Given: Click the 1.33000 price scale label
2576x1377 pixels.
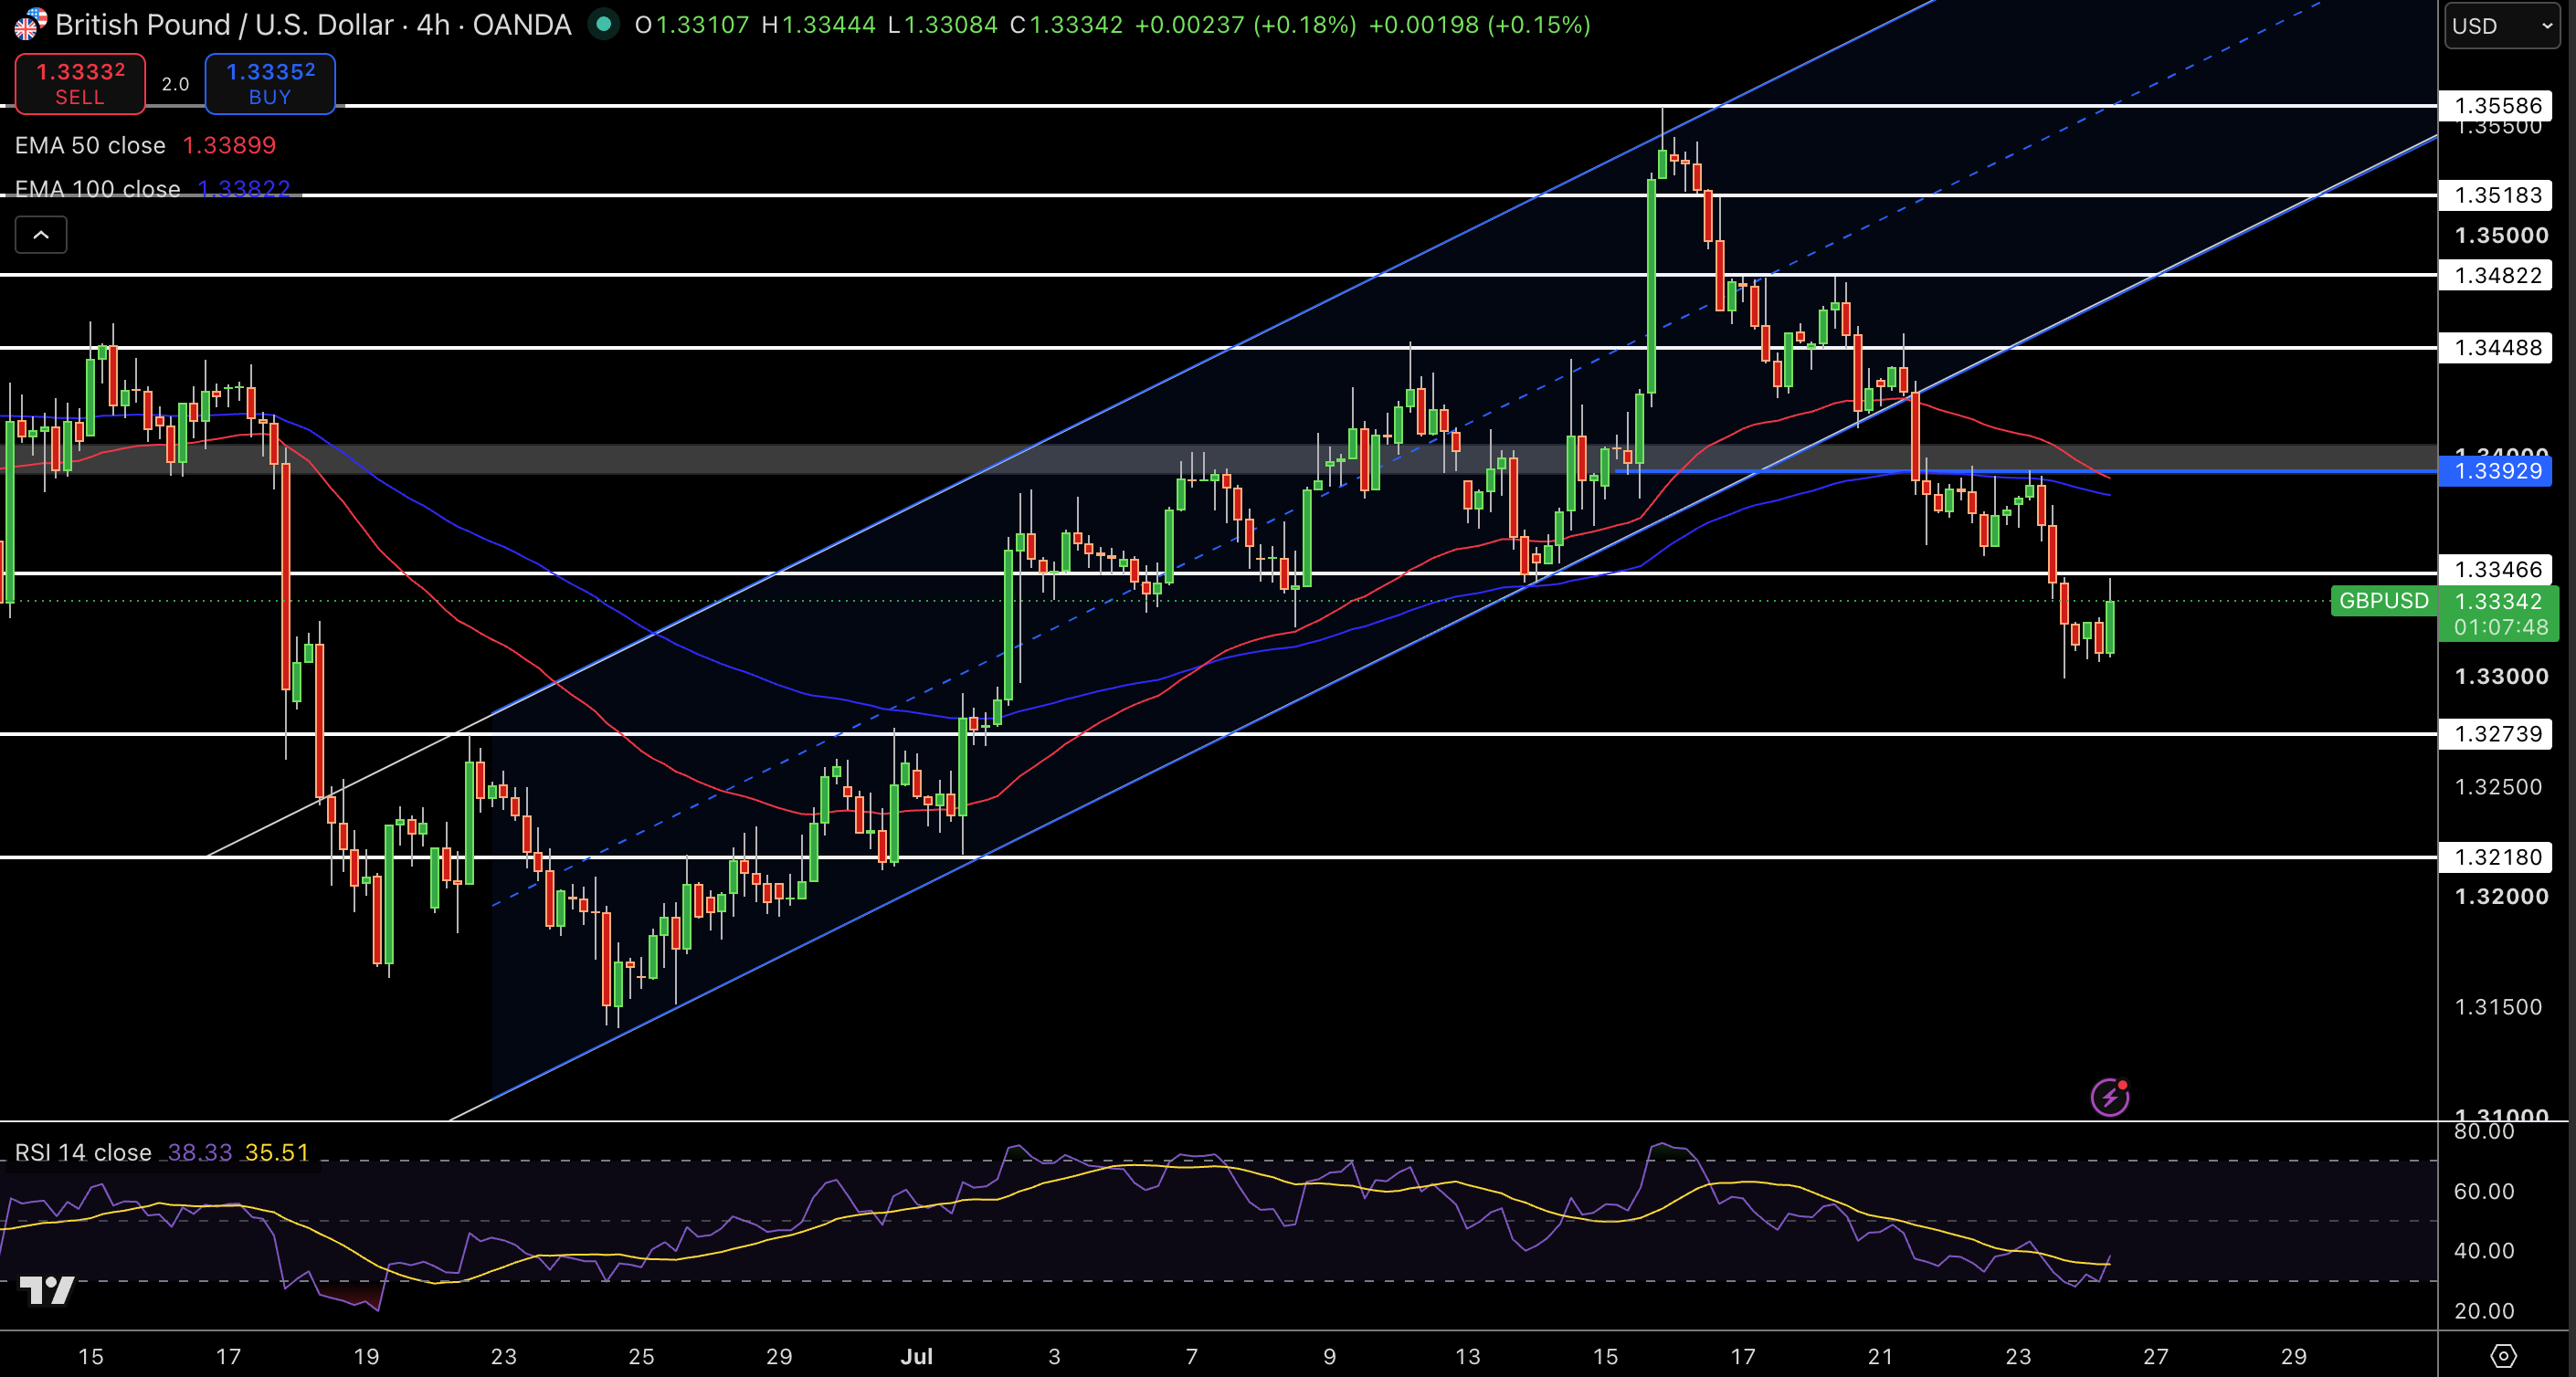Looking at the screenshot, I should (x=2501, y=677).
